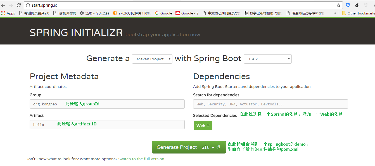Open the Maven Project dropdown

pyautogui.click(x=152, y=59)
